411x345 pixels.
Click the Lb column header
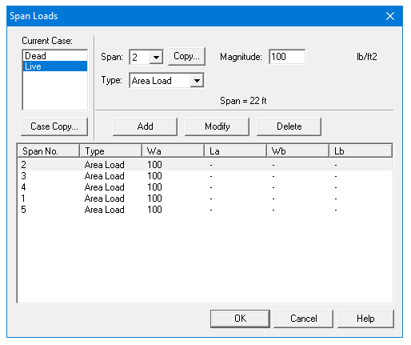pyautogui.click(x=361, y=151)
